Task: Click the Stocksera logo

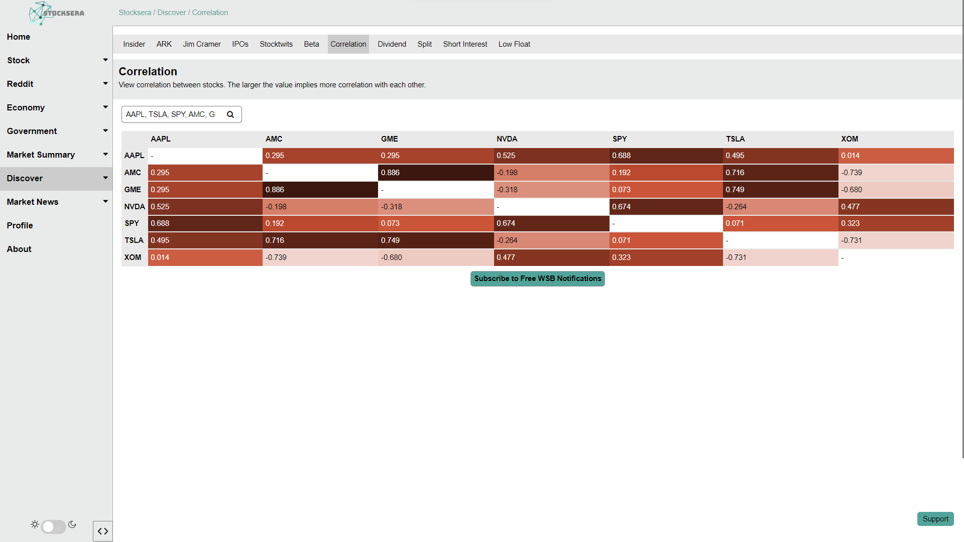Action: (x=56, y=13)
